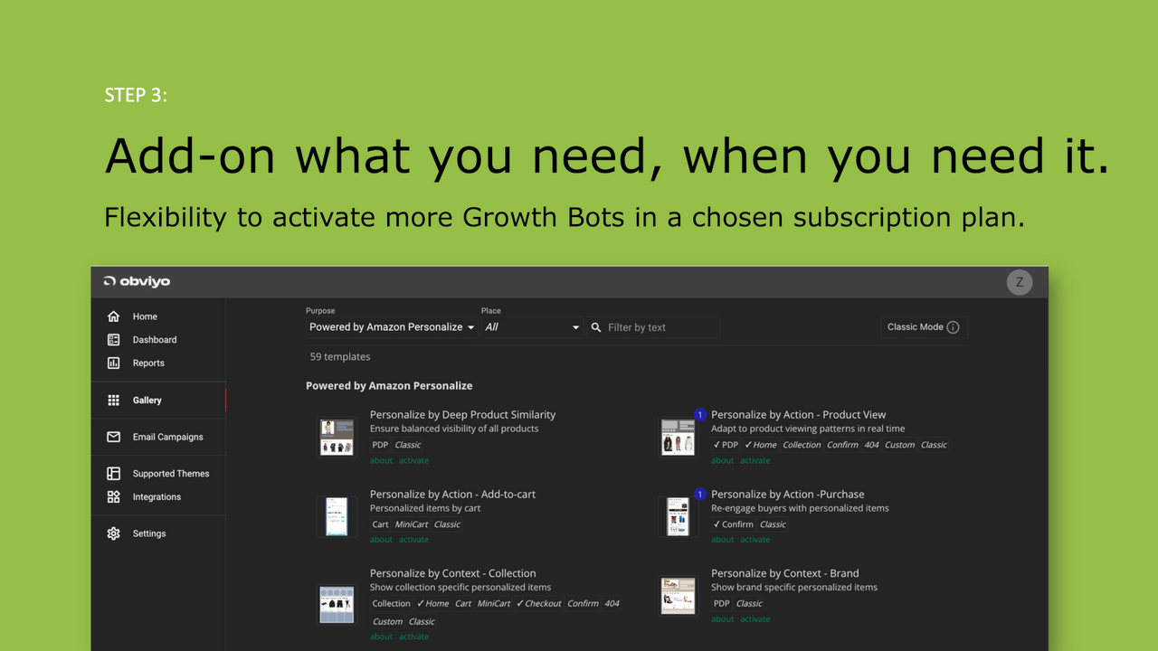Toggle Classic Mode
This screenshot has height=651, width=1158.
pos(924,327)
